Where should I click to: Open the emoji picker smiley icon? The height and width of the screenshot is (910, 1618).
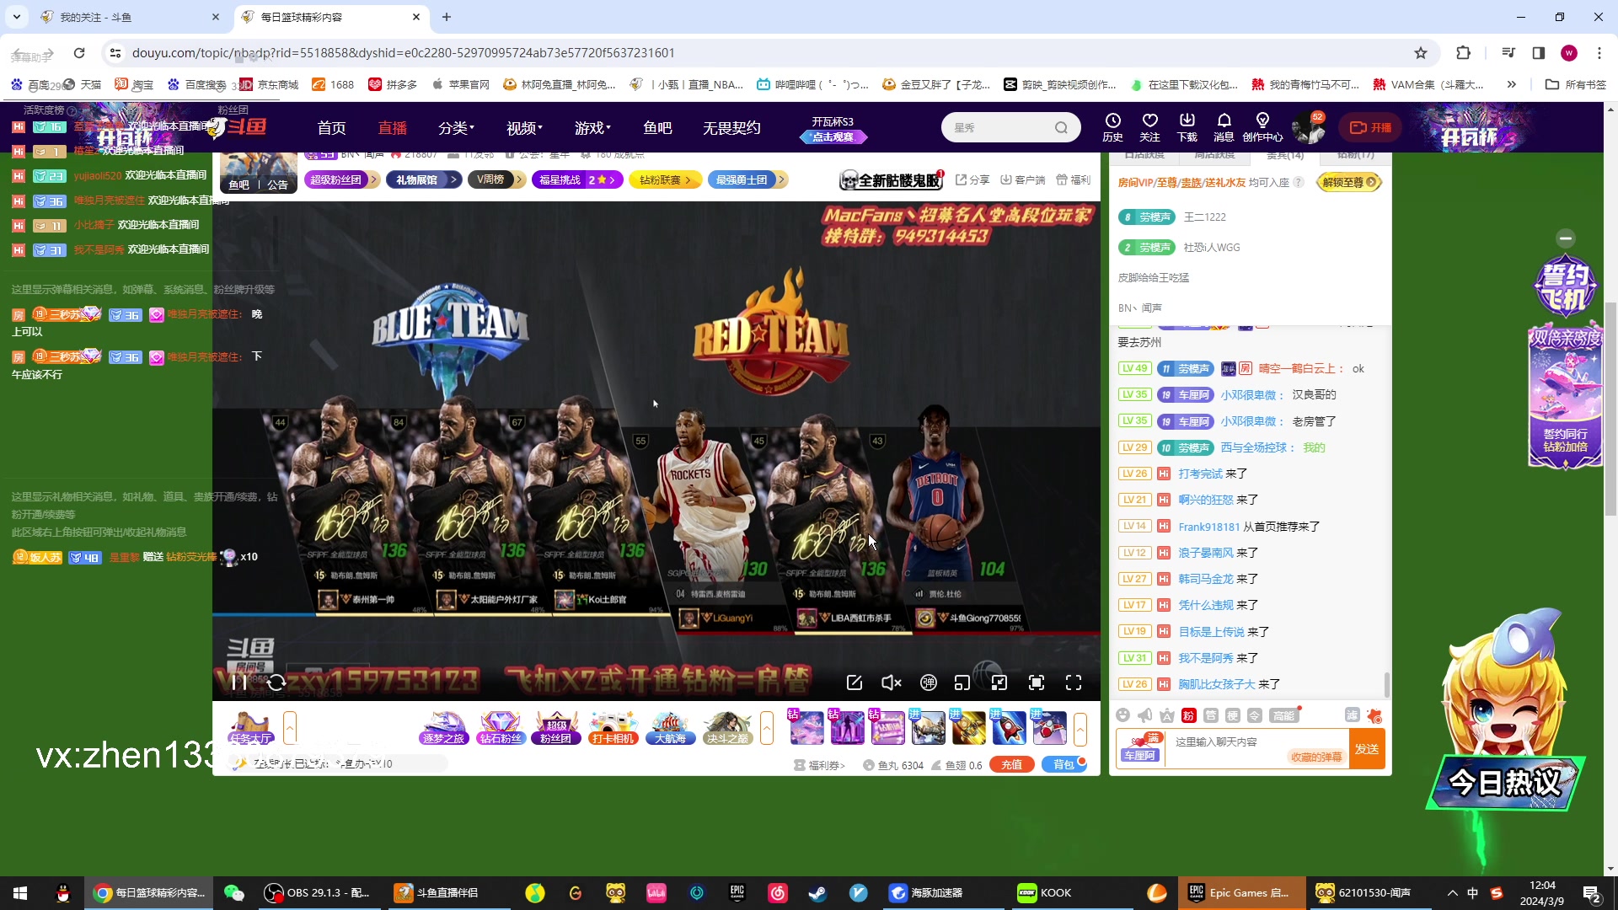(x=1122, y=715)
